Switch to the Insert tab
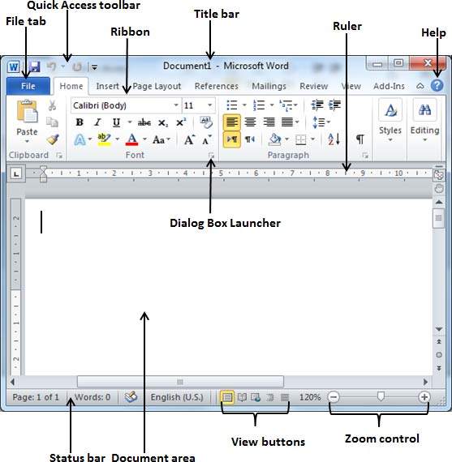The width and height of the screenshot is (452, 462). pos(107,86)
